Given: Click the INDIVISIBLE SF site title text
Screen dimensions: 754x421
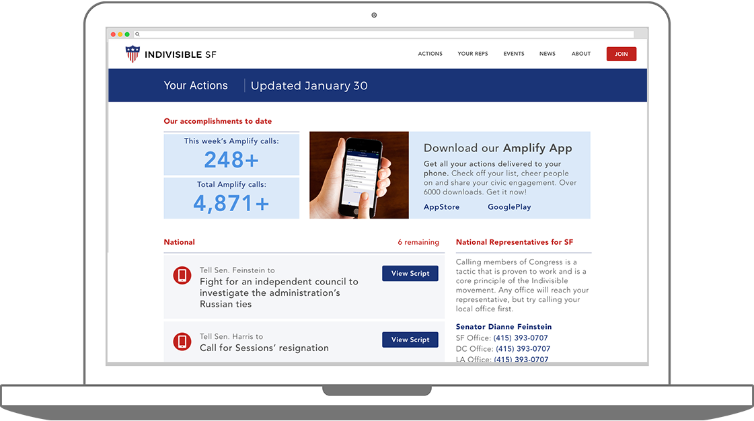Looking at the screenshot, I should [180, 54].
